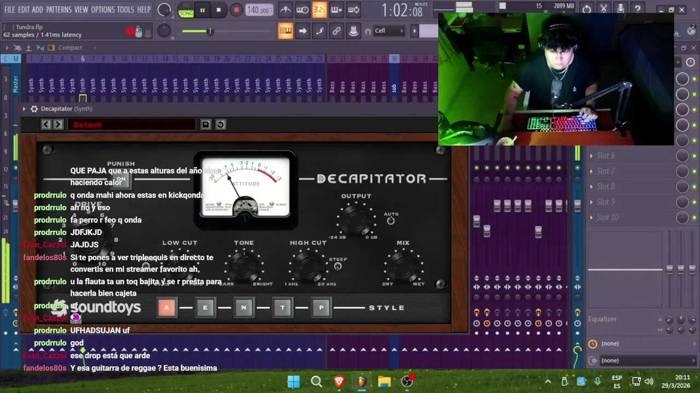Click the snap magnet icon
The image size is (700, 393).
tap(368, 31)
